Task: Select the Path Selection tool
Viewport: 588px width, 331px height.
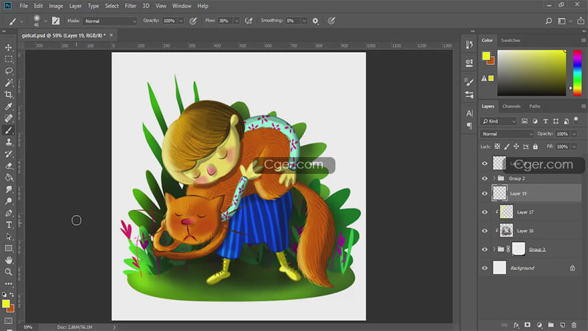Action: click(9, 237)
